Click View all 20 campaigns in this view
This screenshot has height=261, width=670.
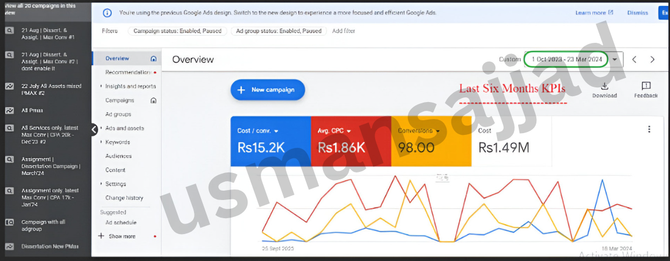click(x=40, y=9)
